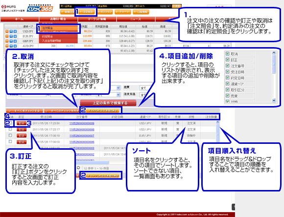This screenshot has width=284, height=217.
Task: Toggle 受注日時 checkbox in column list
Action: click(228, 72)
